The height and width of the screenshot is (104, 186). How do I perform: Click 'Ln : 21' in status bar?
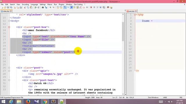115,97
